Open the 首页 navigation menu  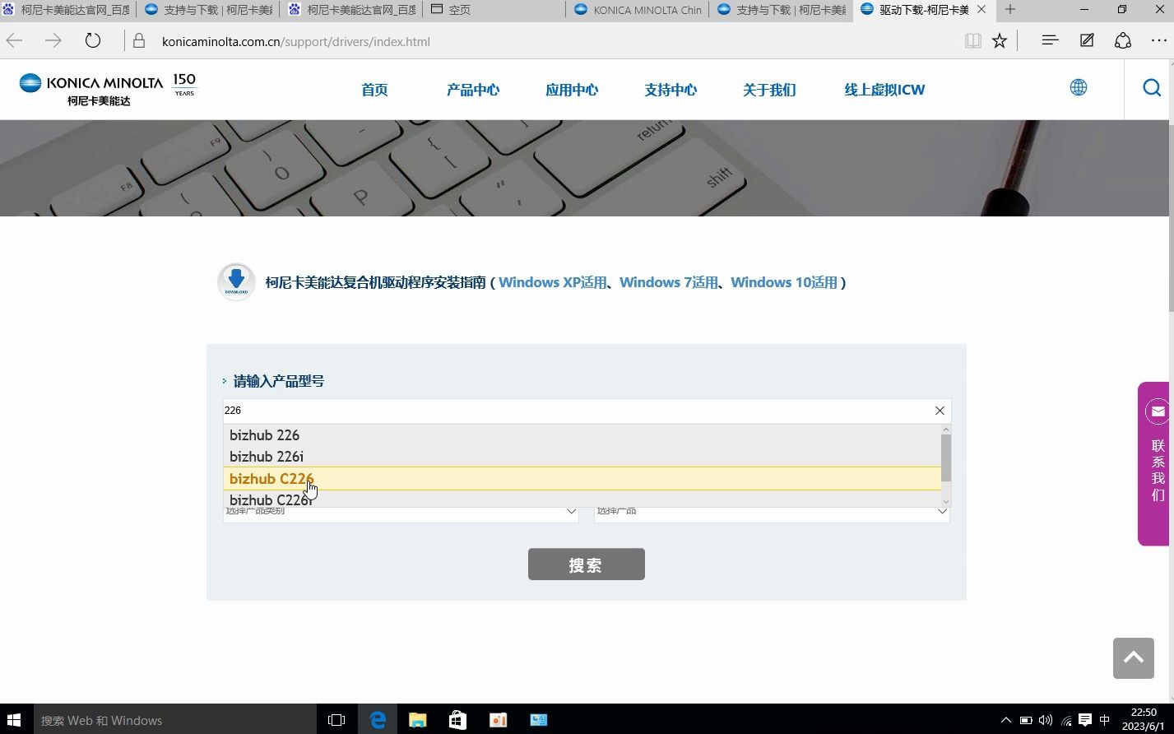point(374,90)
